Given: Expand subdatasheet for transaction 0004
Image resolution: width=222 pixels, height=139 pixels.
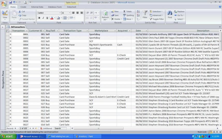Looking at the screenshot, I should pyautogui.click(x=10, y=45).
